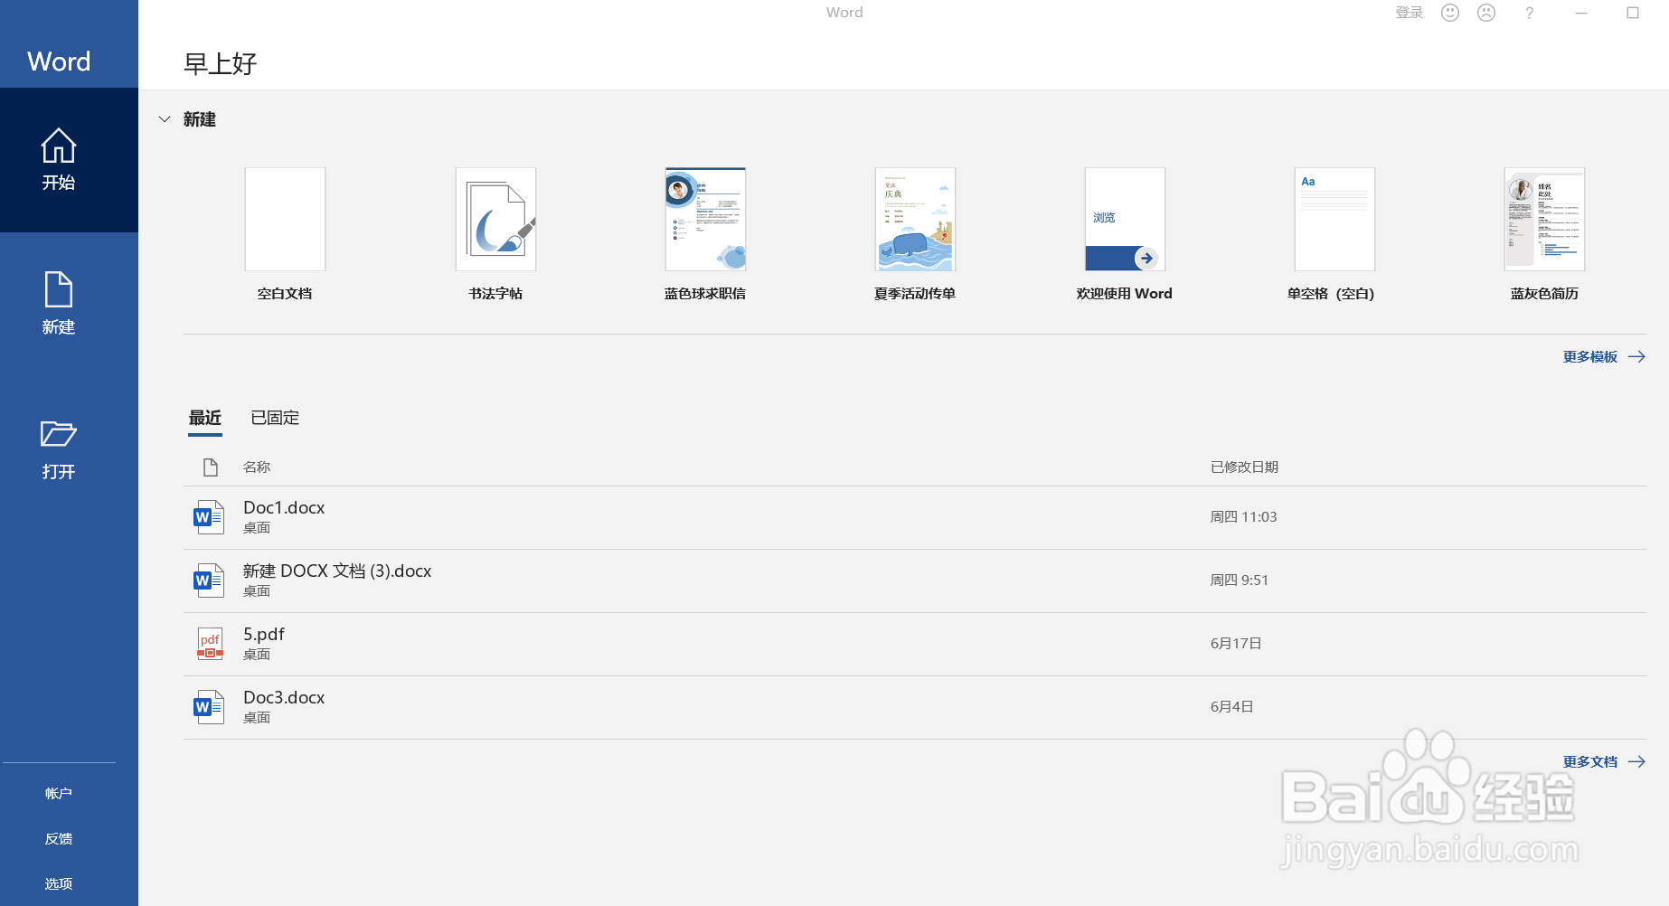Click the Word title in the sidebar
Image resolution: width=1669 pixels, height=906 pixels.
coord(59,61)
